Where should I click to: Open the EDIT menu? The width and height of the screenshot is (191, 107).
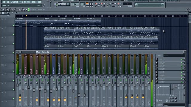point(8,2)
